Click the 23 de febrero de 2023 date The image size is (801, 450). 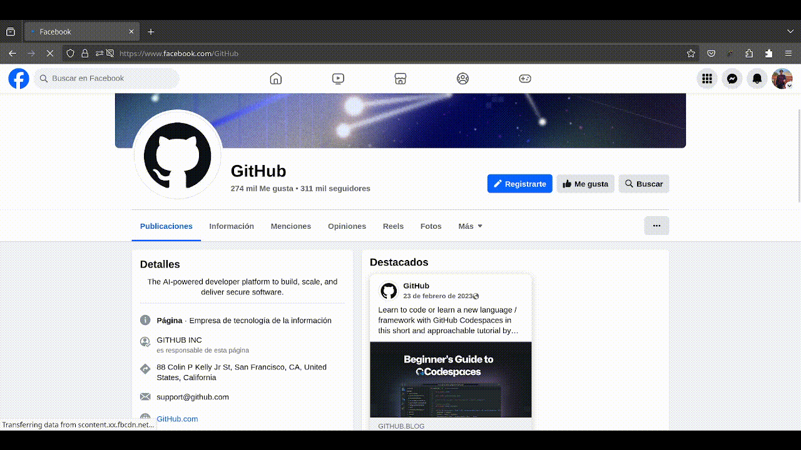[438, 296]
